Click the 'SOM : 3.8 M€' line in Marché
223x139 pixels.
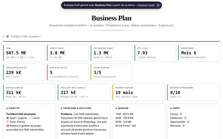pos(123,122)
